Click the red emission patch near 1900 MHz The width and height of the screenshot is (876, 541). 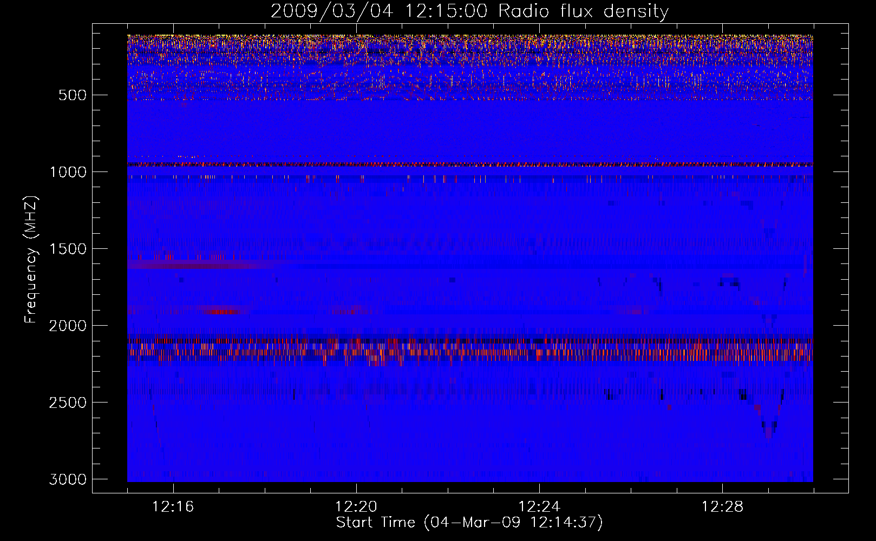click(221, 311)
